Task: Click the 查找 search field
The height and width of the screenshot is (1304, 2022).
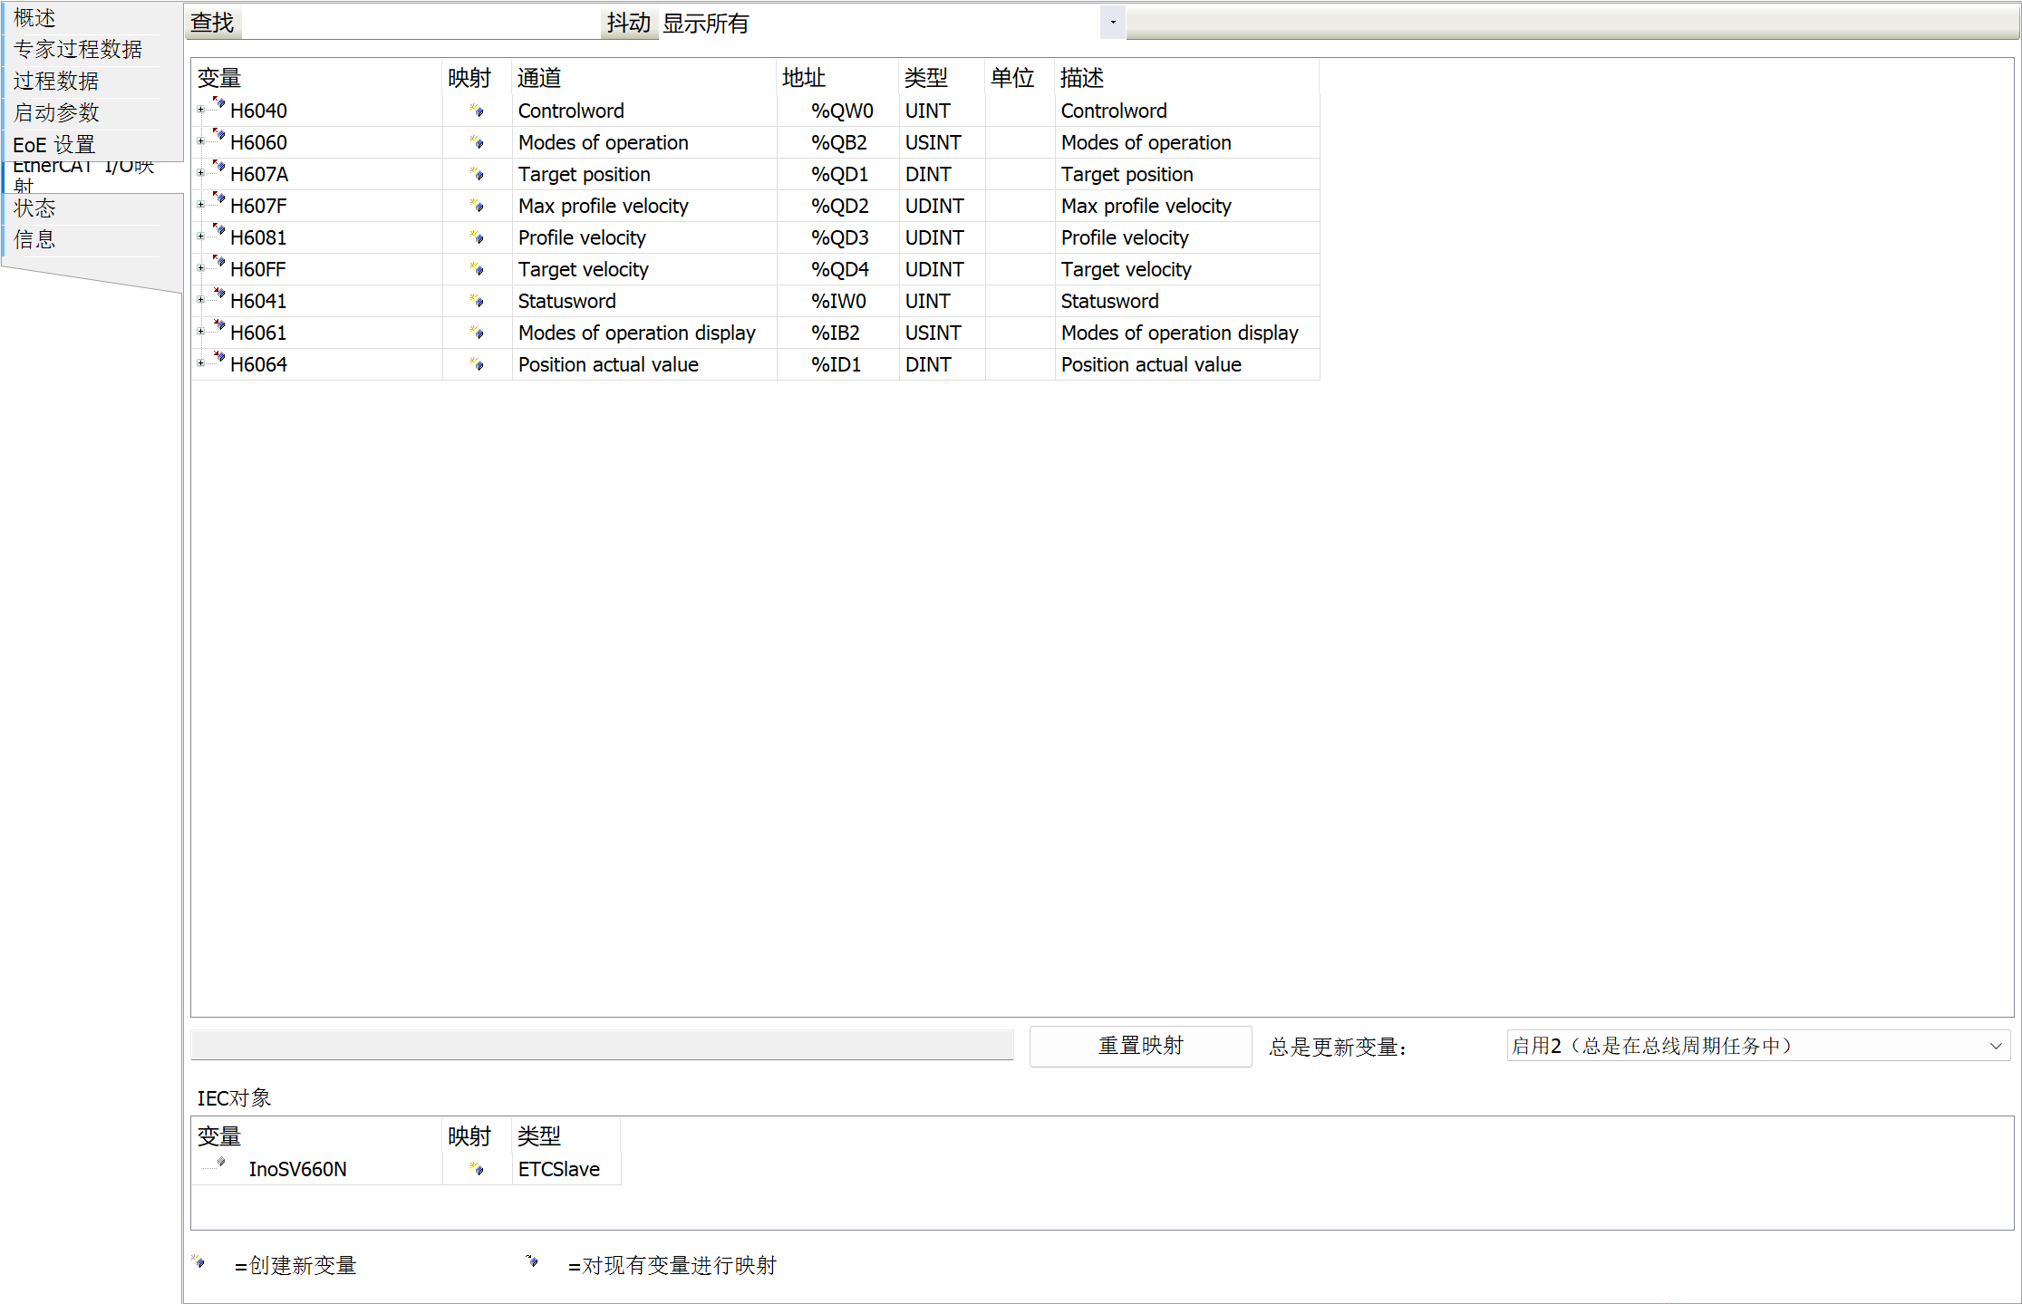Action: (x=421, y=23)
